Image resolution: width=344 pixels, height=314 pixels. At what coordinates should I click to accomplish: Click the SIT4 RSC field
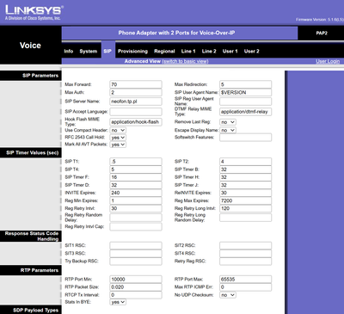click(x=246, y=253)
